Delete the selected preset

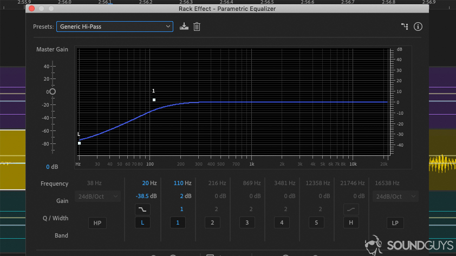click(x=197, y=27)
